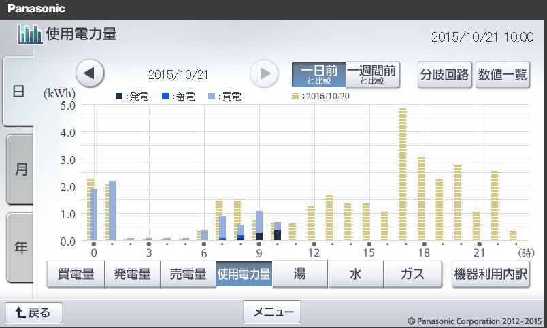Toggle comparison to 一日前 (one day ago)
Screen dimensions: 547x328
pyautogui.click(x=319, y=75)
